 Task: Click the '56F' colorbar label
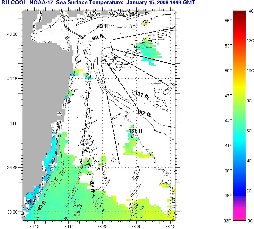[228, 21]
